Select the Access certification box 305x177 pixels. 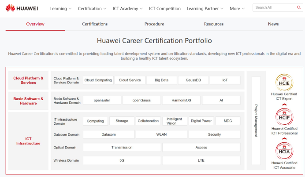(x=201, y=147)
